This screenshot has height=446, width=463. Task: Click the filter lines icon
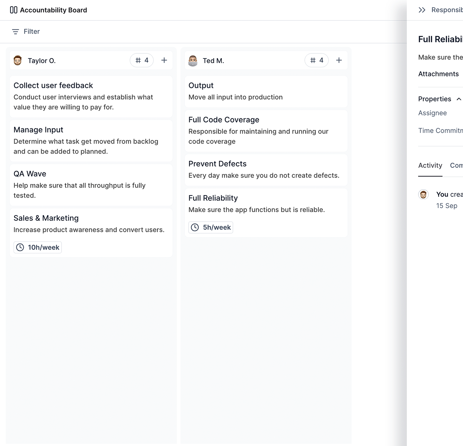[15, 32]
